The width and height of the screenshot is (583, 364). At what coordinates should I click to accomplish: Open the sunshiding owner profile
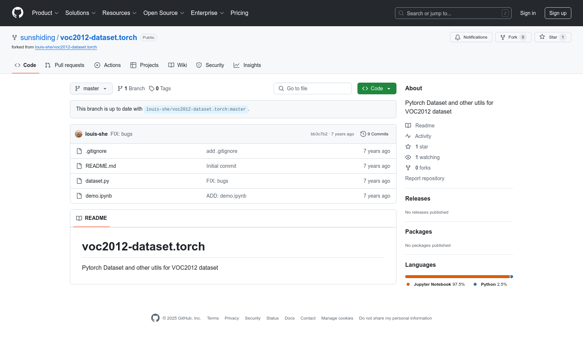(38, 37)
